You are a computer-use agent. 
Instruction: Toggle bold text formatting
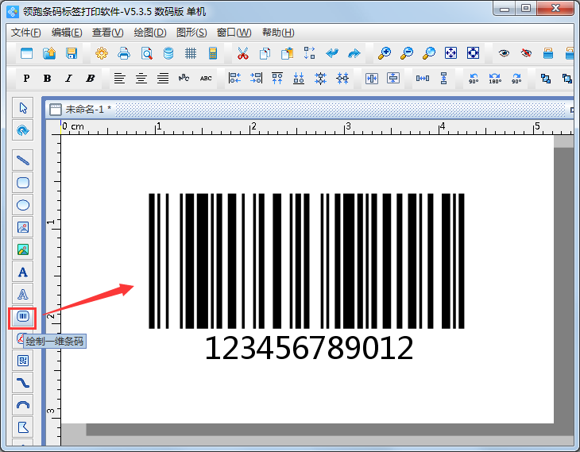click(48, 79)
